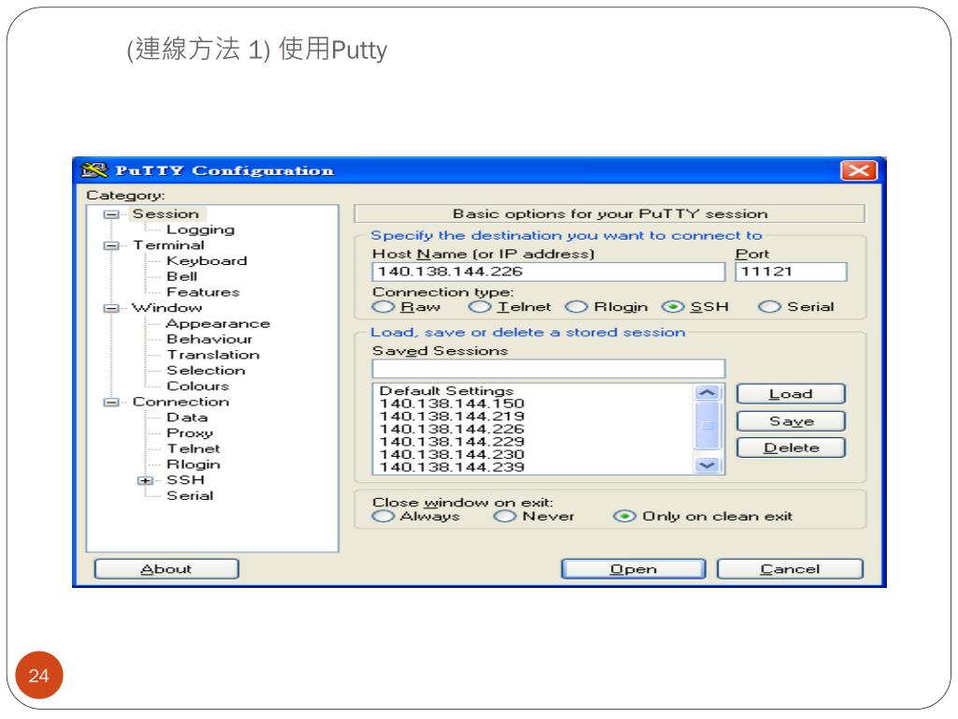Click the Delete session button
958x719 pixels.
[791, 448]
